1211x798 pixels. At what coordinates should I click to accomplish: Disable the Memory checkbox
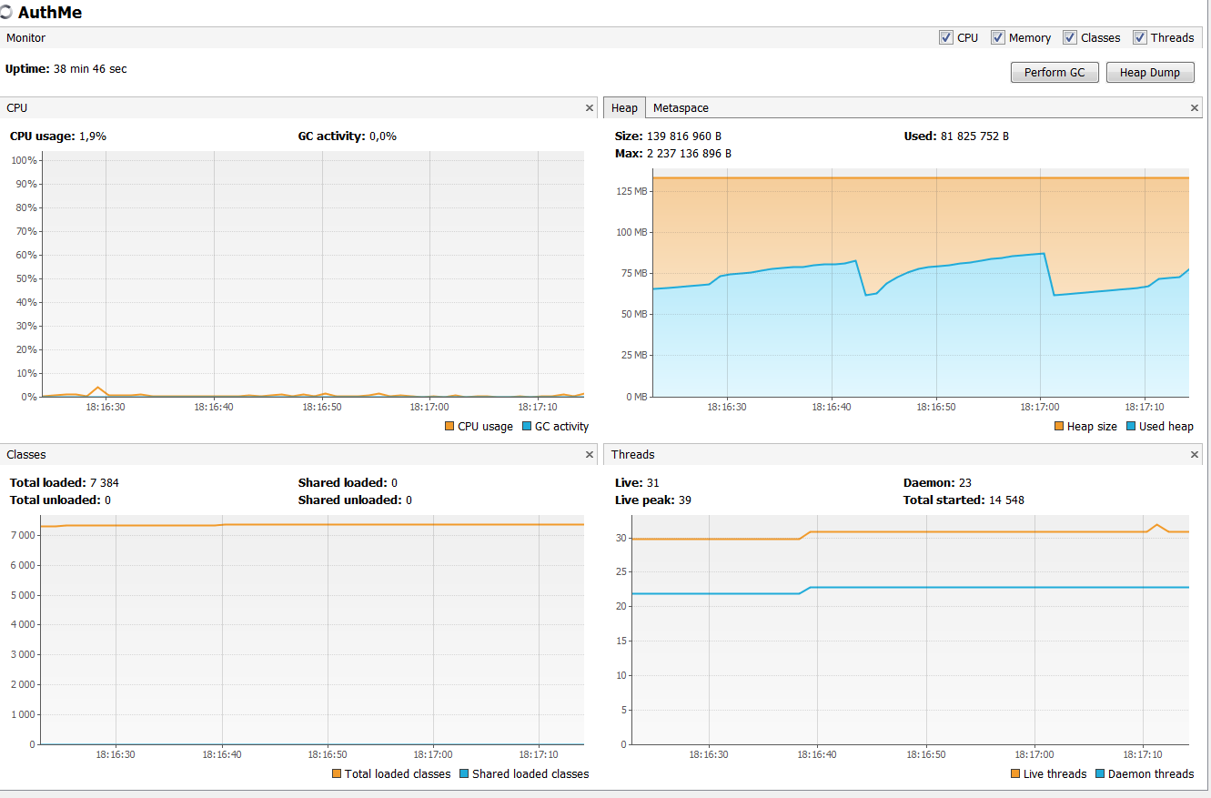pos(998,37)
